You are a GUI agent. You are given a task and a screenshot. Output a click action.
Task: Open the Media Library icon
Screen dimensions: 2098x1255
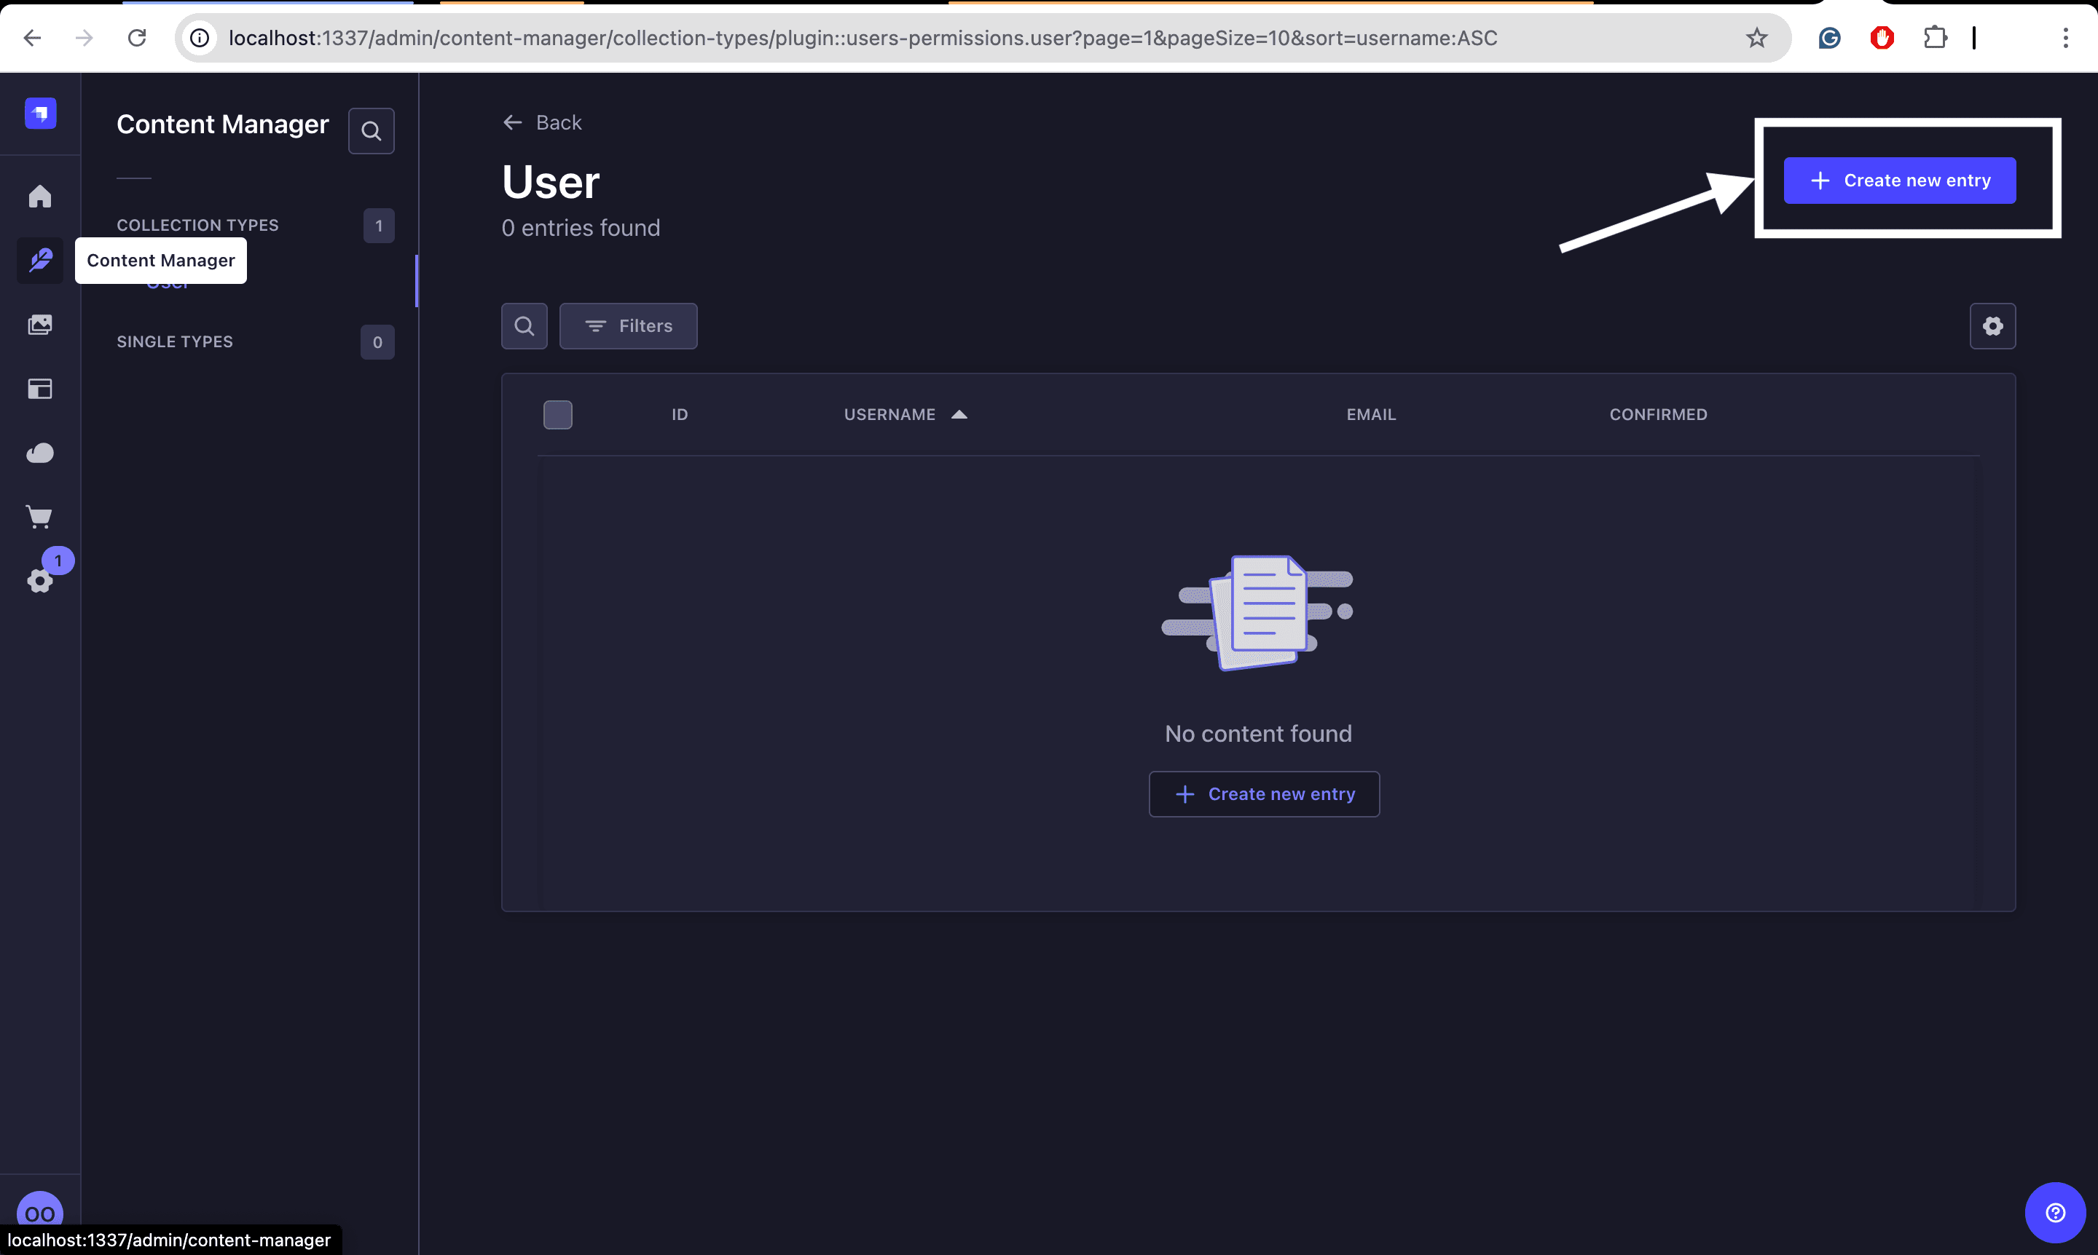pyautogui.click(x=40, y=325)
